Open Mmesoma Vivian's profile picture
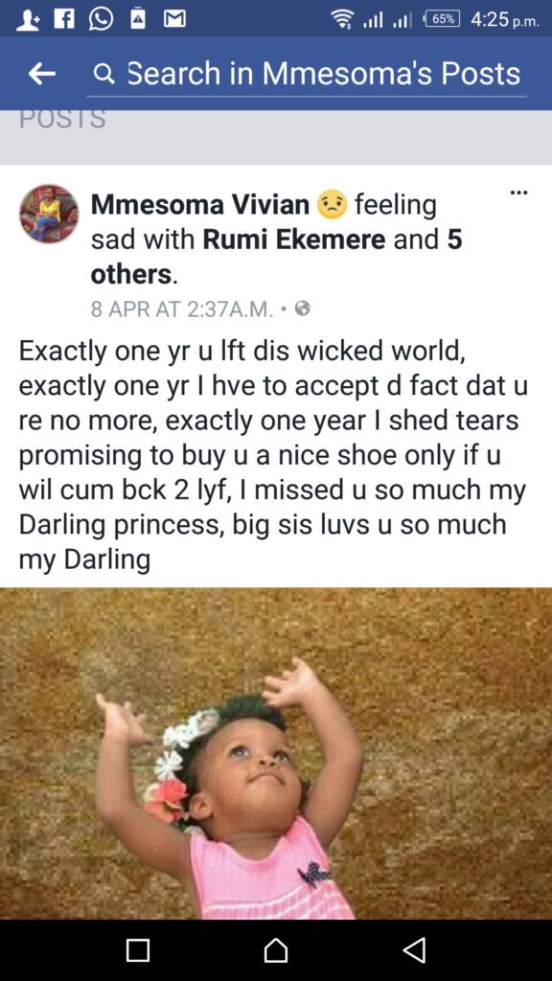 [x=50, y=214]
